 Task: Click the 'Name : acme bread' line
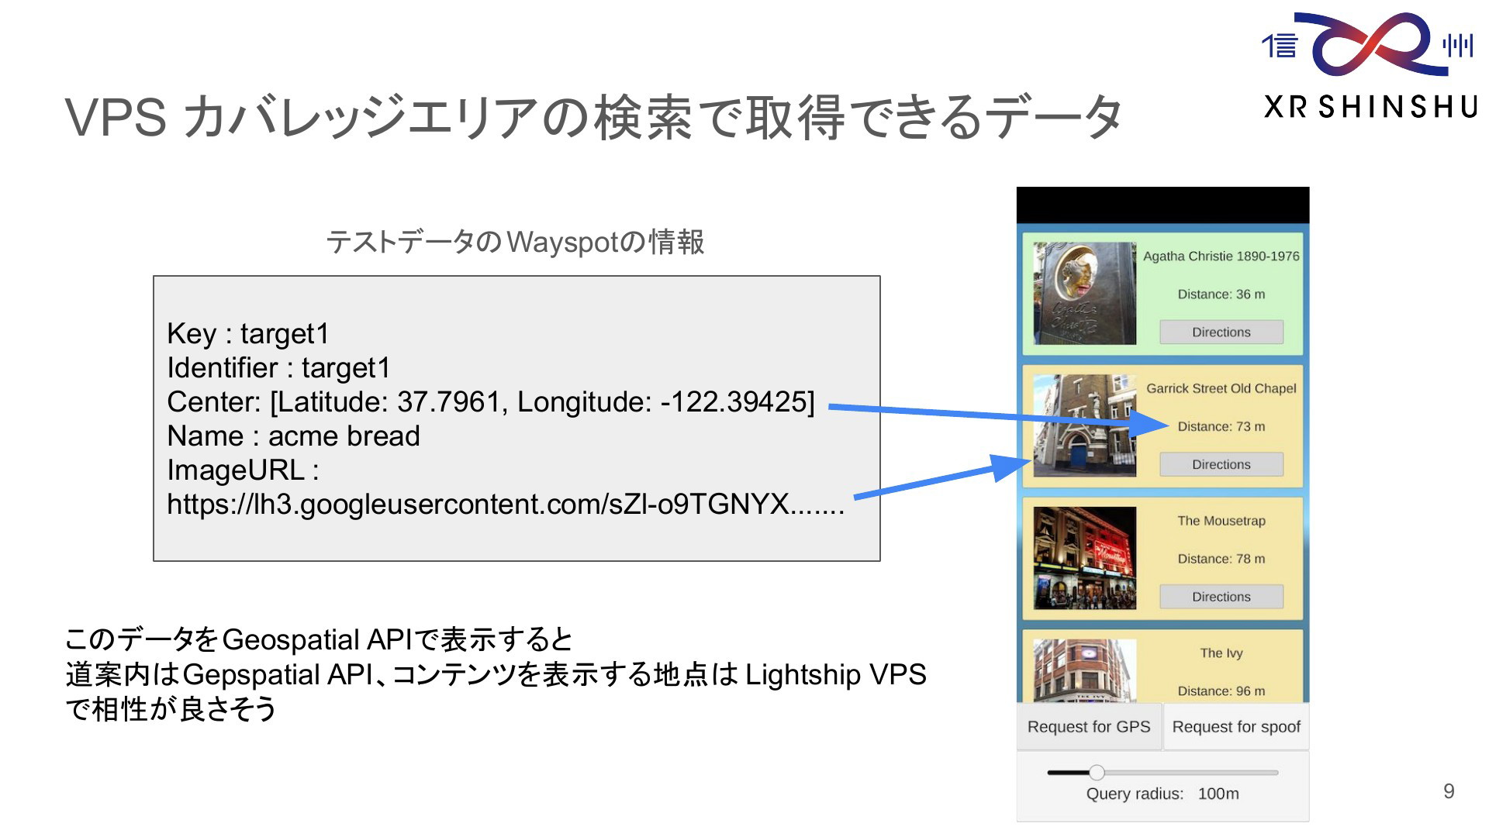(x=293, y=436)
